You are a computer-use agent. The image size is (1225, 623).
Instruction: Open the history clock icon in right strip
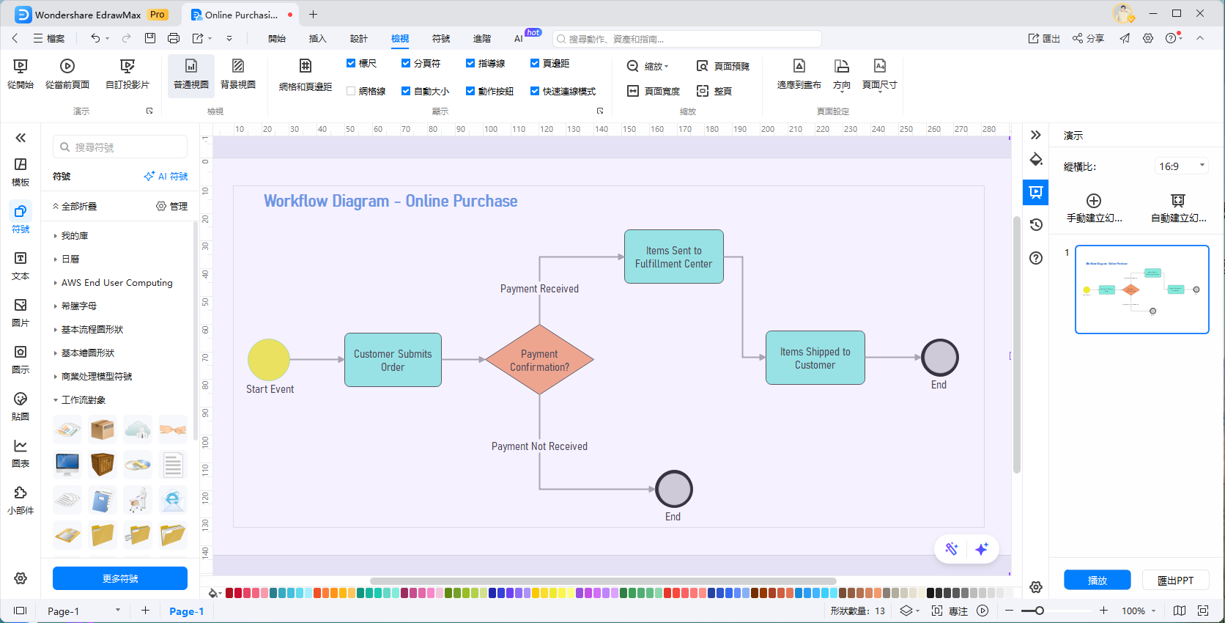tap(1036, 225)
